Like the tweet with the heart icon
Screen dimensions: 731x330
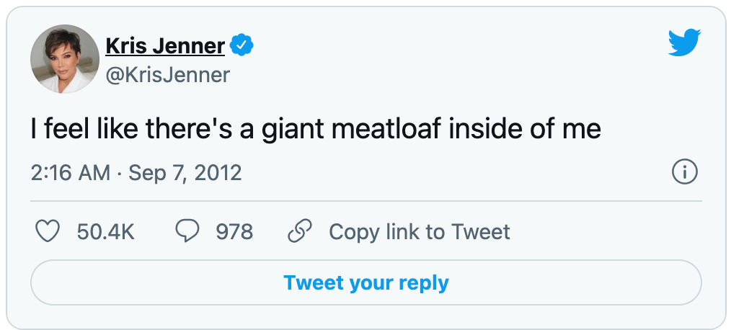click(x=48, y=231)
